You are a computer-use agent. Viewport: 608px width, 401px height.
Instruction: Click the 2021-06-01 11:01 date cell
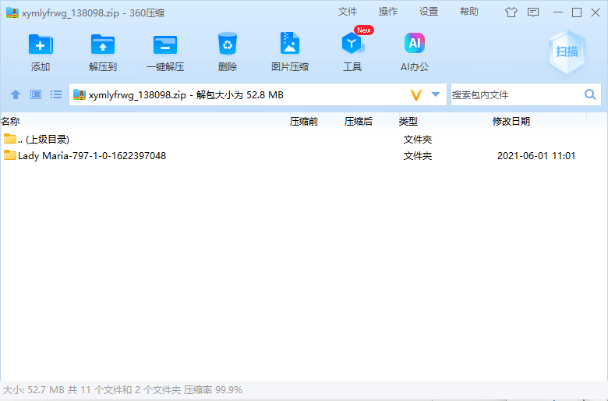(x=536, y=156)
